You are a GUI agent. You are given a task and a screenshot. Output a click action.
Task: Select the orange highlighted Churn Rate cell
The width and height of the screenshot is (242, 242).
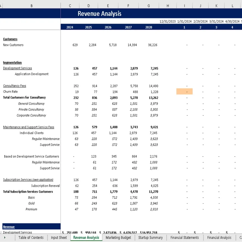(184, 91)
